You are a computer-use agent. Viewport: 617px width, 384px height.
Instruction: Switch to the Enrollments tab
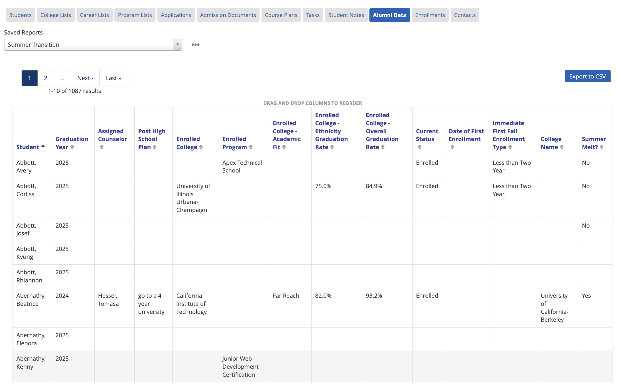(430, 15)
